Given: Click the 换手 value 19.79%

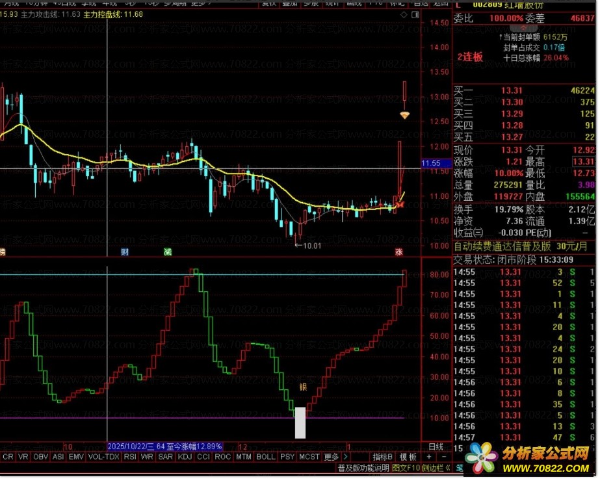Looking at the screenshot, I should tap(508, 209).
